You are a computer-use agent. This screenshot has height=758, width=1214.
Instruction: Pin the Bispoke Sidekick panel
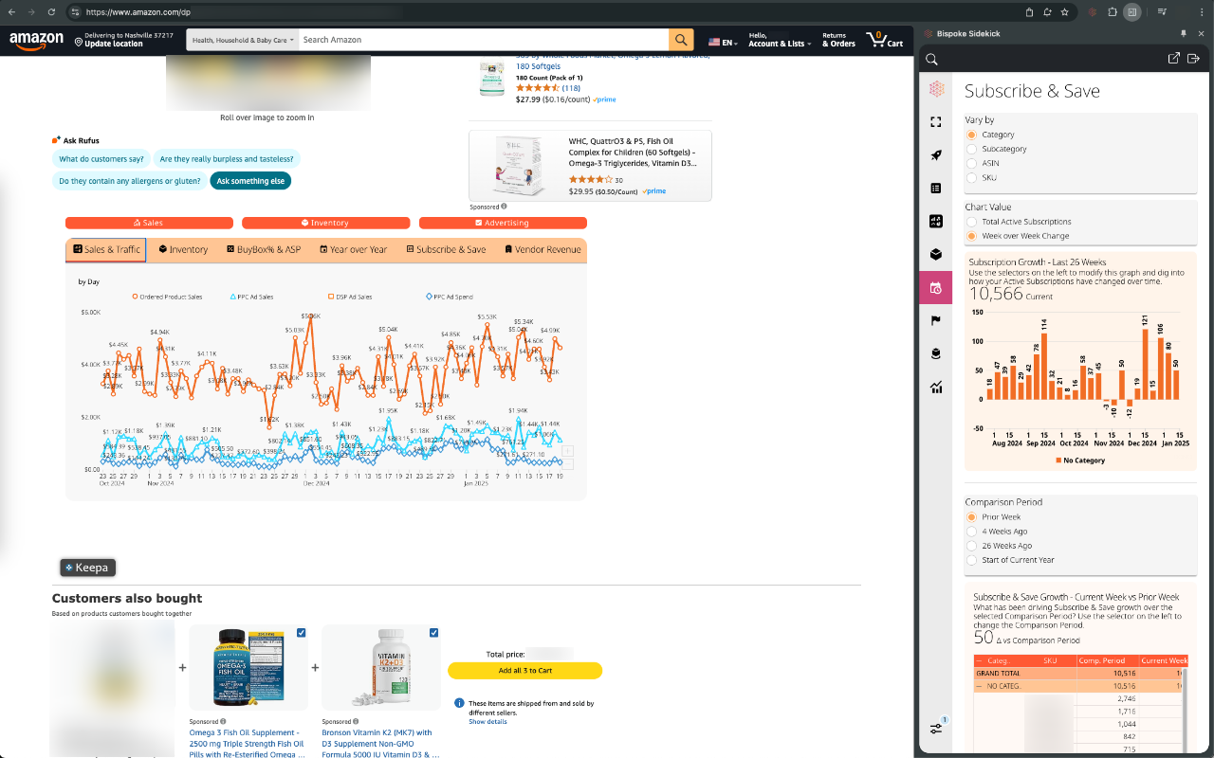point(1184,34)
